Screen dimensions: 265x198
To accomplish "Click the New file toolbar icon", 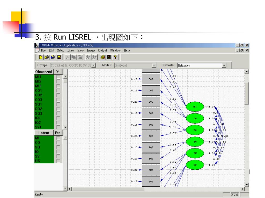I will pyautogui.click(x=41, y=57).
